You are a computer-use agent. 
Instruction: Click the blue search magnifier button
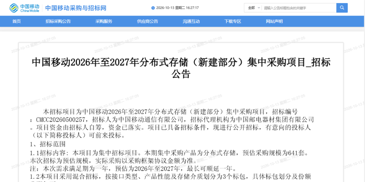pyautogui.click(x=342, y=8)
